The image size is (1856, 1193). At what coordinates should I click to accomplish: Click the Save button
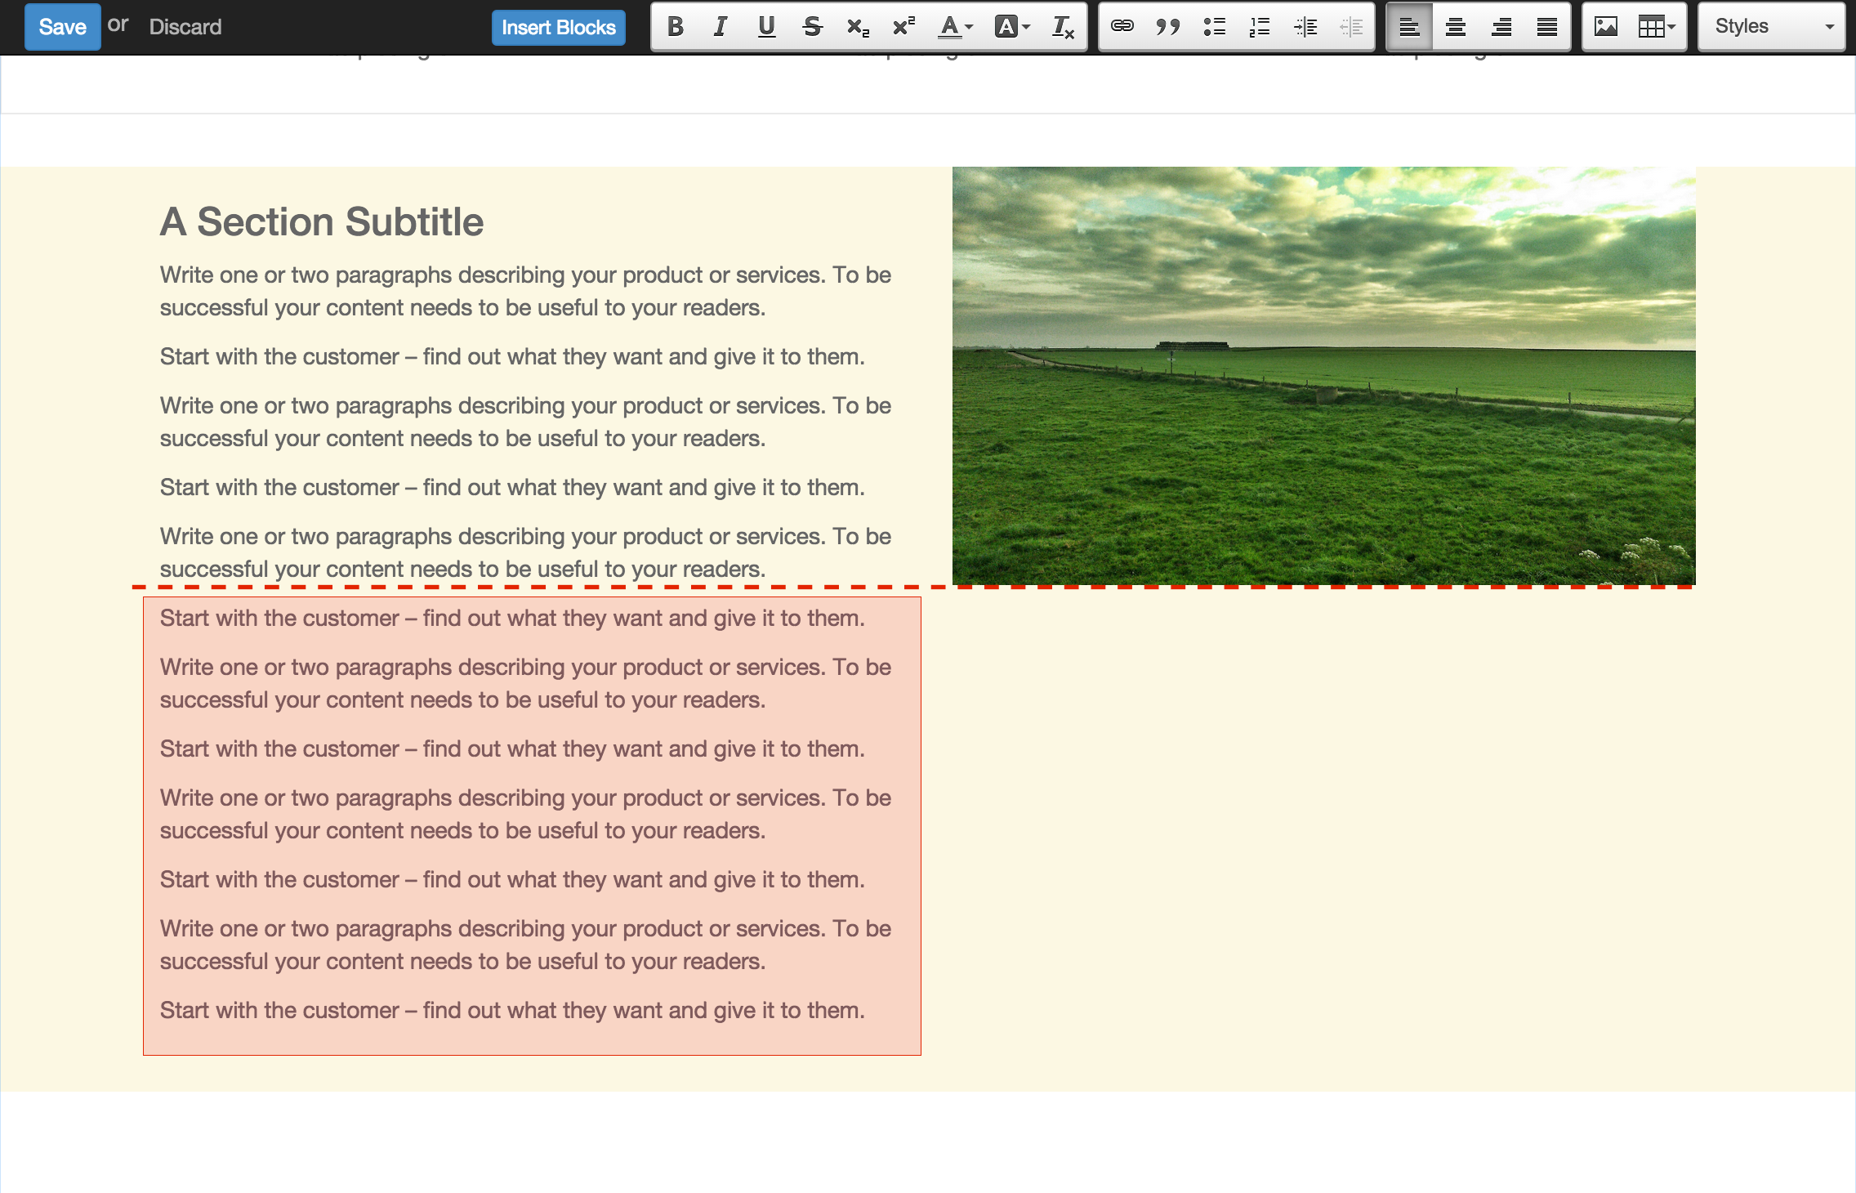(x=62, y=27)
